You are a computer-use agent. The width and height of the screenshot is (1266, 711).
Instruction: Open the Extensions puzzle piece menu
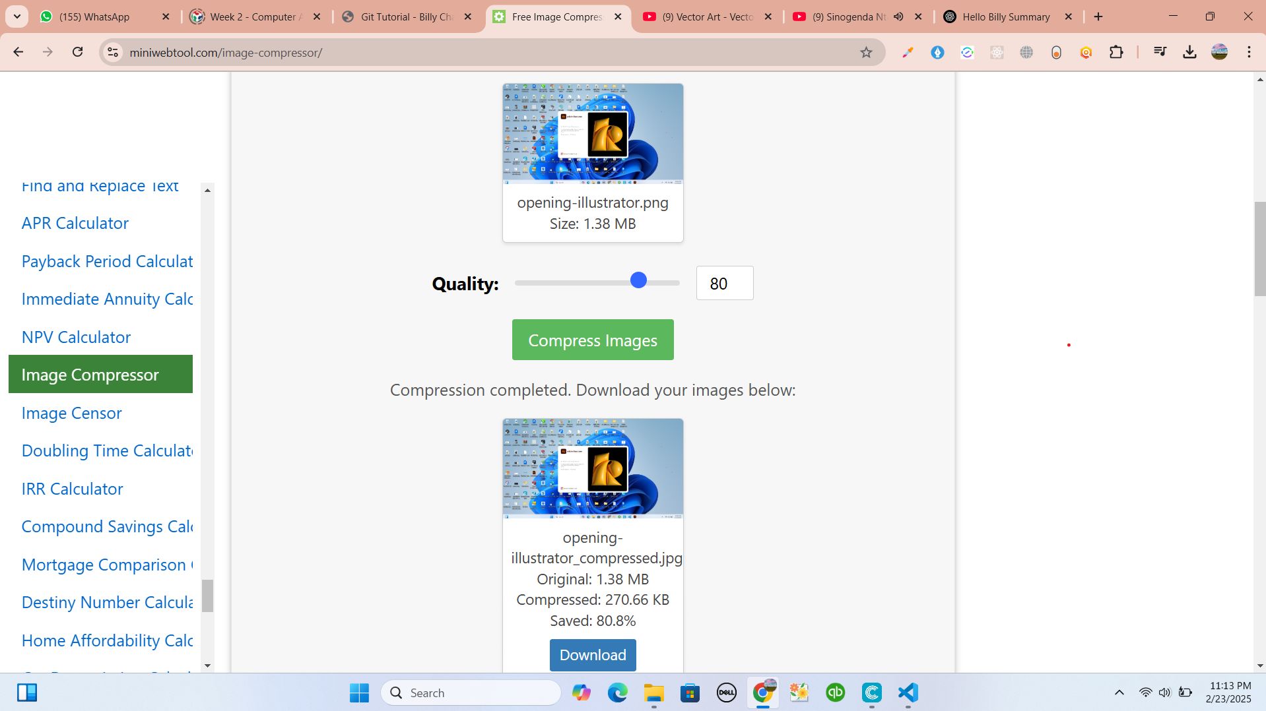coord(1116,52)
